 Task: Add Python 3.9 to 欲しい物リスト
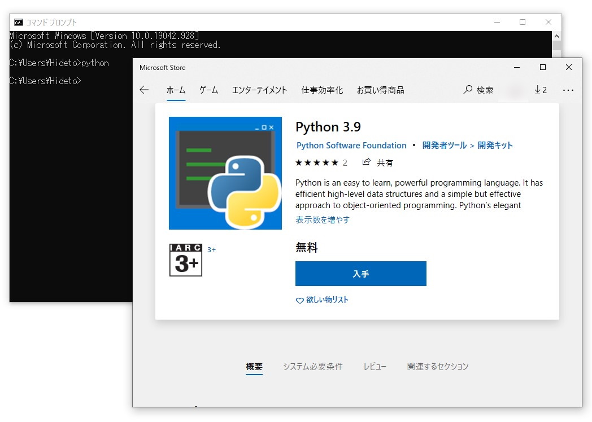[321, 300]
